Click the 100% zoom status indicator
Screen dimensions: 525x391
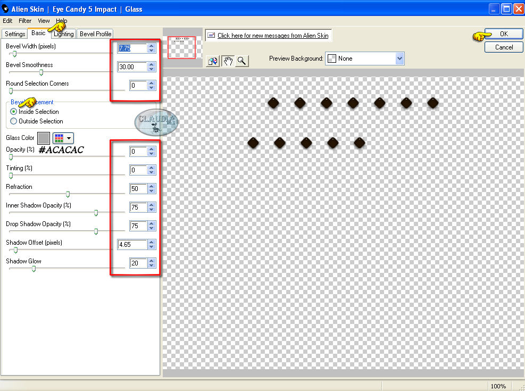(498, 386)
